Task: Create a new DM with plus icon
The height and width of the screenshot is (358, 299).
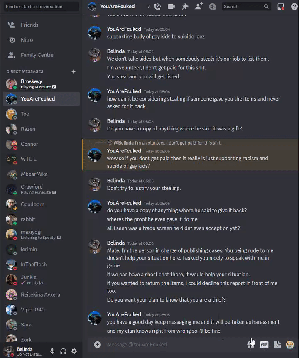Action: pos(74,72)
